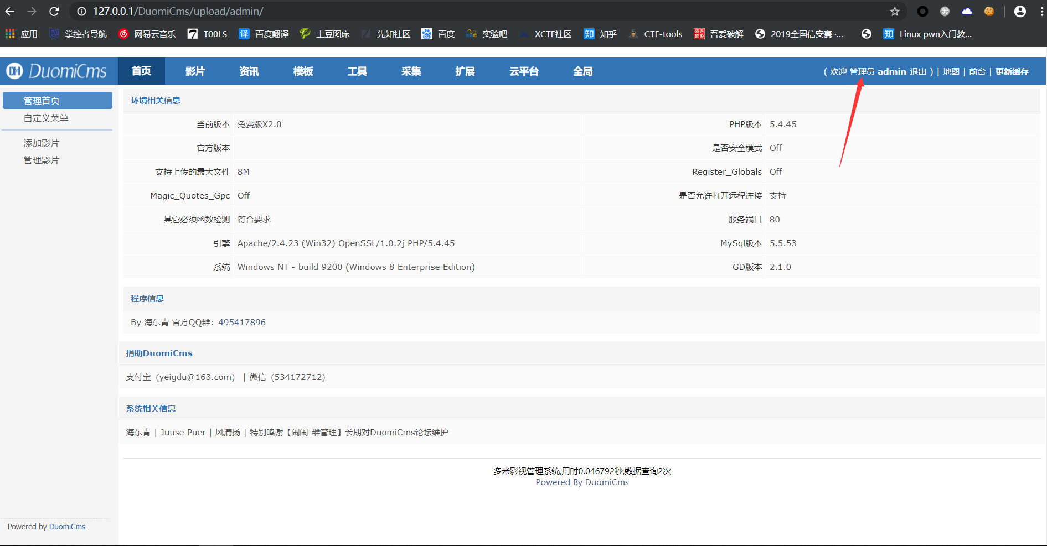Open the 模板 navigation tab
The image size is (1047, 546).
(303, 71)
